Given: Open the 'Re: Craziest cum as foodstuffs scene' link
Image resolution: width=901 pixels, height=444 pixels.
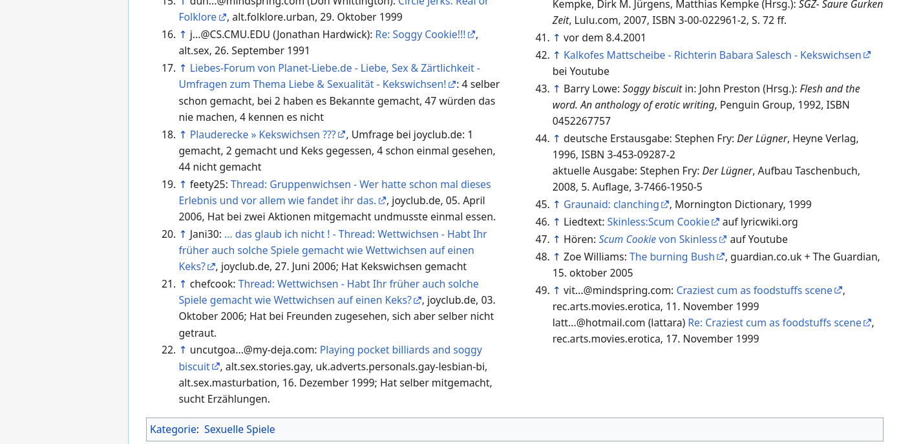Looking at the screenshot, I should click(x=780, y=323).
